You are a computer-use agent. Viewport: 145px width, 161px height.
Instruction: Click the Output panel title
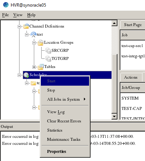coord(7,126)
